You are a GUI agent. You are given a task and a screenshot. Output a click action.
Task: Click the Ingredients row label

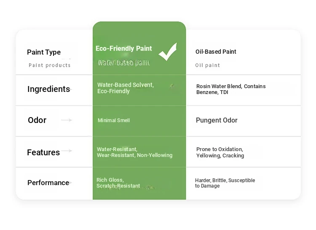[x=48, y=89]
